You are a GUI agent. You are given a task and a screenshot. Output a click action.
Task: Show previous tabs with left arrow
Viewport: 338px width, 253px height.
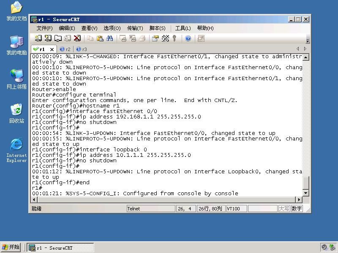(x=298, y=49)
